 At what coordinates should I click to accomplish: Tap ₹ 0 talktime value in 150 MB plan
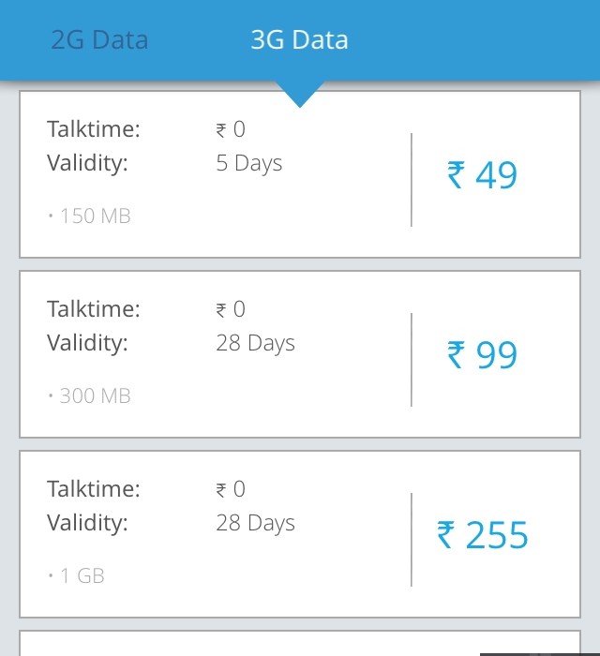(x=231, y=129)
